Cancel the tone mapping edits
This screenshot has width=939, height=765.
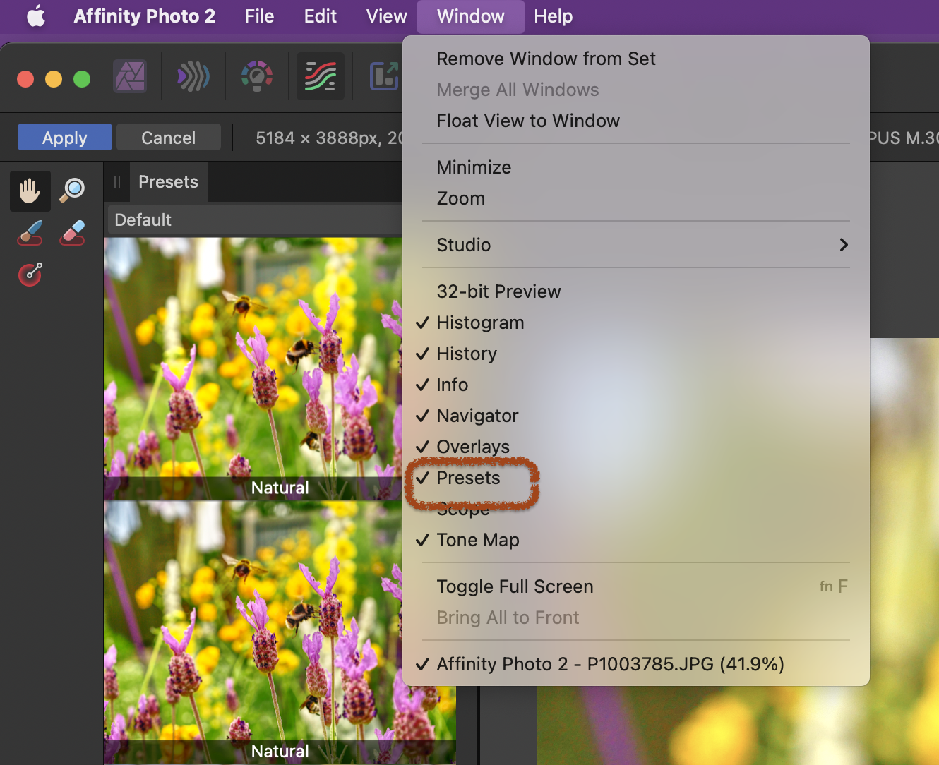pos(169,137)
